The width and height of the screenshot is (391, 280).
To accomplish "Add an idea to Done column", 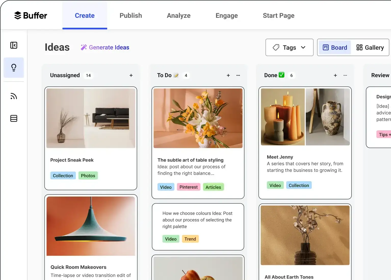I will [335, 75].
